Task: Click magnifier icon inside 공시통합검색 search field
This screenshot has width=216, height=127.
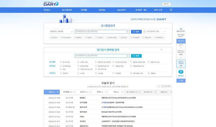Action: (x=127, y=32)
